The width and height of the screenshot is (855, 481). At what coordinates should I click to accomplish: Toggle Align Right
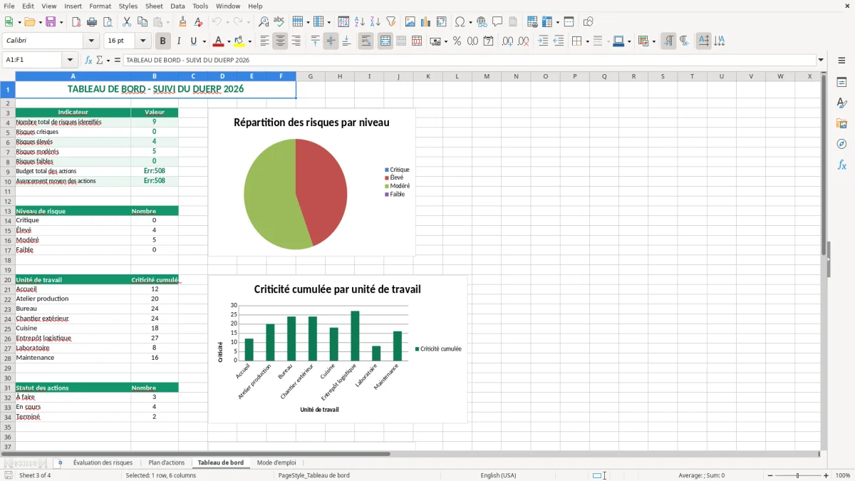[296, 41]
